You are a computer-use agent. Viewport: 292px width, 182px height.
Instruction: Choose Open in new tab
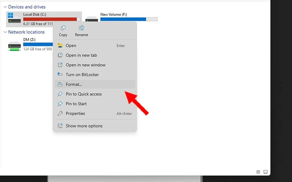[81, 55]
